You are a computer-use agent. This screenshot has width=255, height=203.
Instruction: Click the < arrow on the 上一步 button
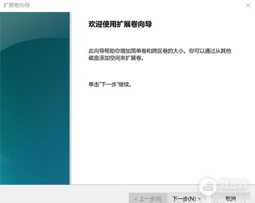click(136, 199)
